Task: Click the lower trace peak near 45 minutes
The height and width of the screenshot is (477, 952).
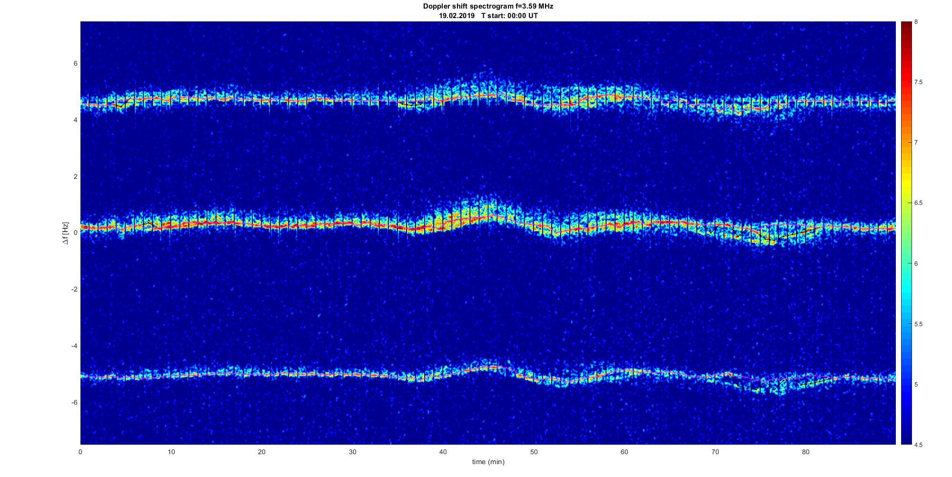Action: point(492,367)
